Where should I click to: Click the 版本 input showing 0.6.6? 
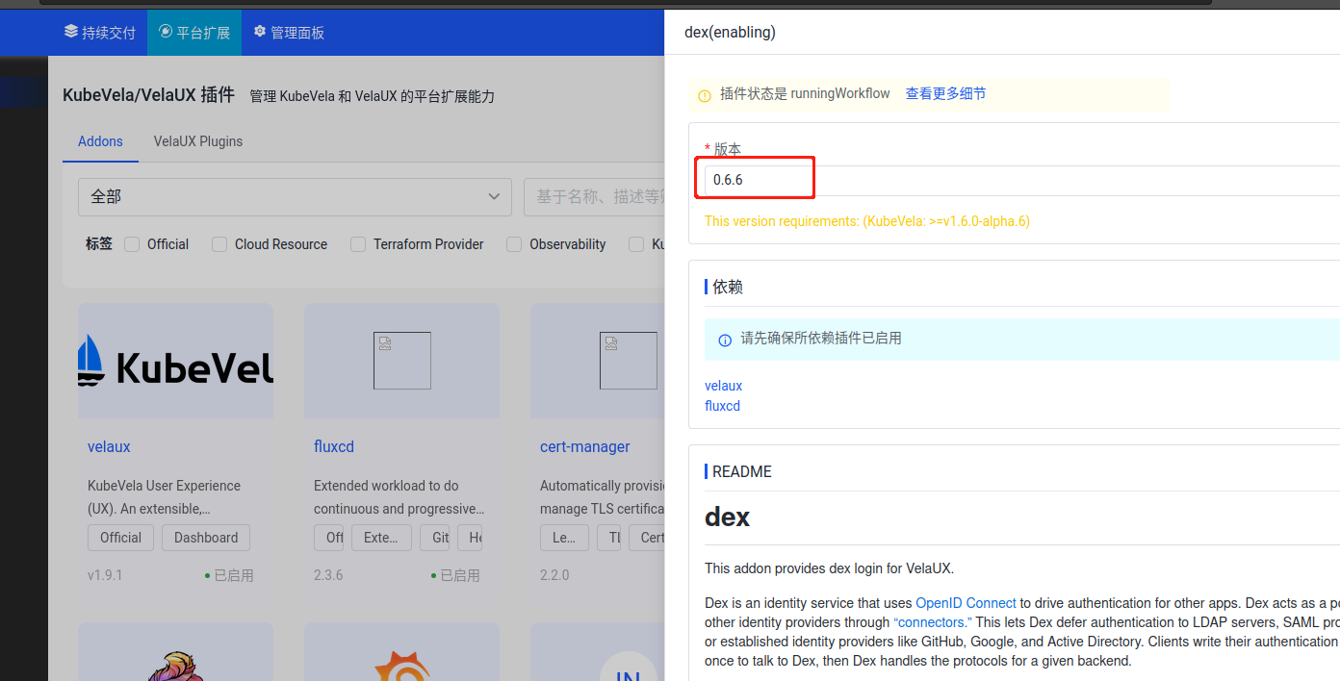pos(755,178)
